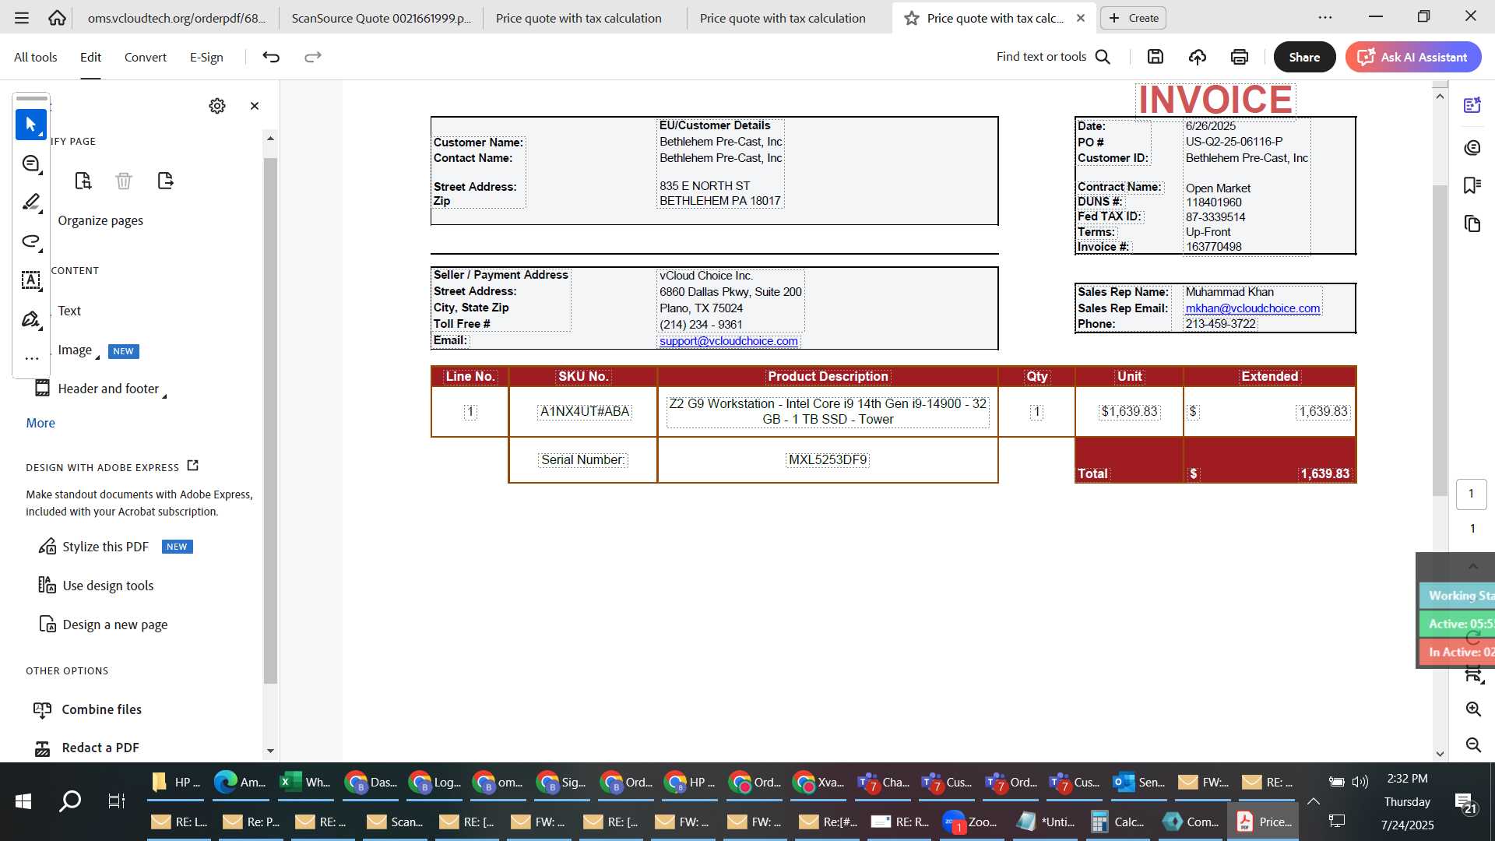
Task: Switch to oms.vcloudtech.org orderpdf tab
Action: tap(177, 18)
